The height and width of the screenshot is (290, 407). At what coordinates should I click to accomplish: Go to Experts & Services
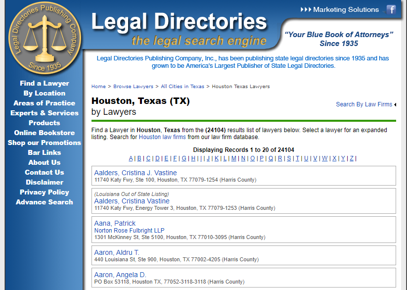point(45,113)
